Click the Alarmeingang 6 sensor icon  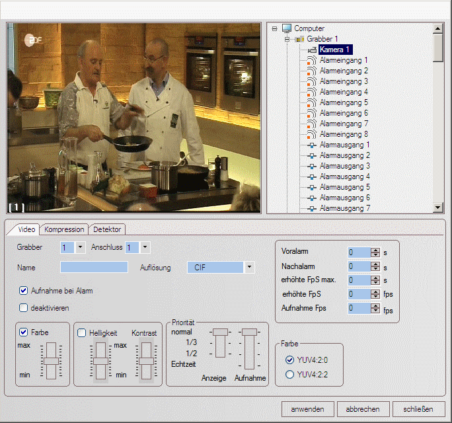pos(311,113)
